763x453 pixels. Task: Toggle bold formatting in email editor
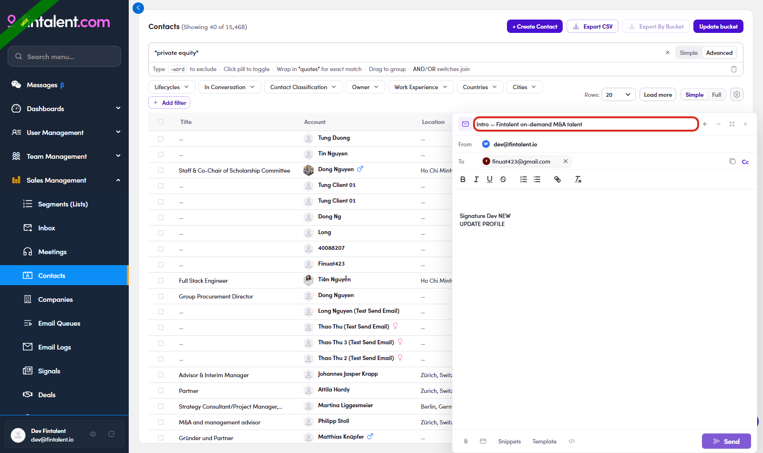[x=463, y=179]
